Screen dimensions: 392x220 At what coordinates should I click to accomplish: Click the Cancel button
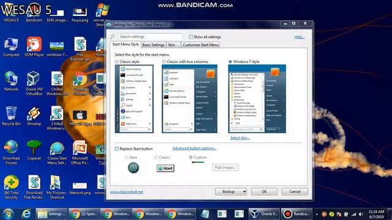pyautogui.click(x=295, y=191)
